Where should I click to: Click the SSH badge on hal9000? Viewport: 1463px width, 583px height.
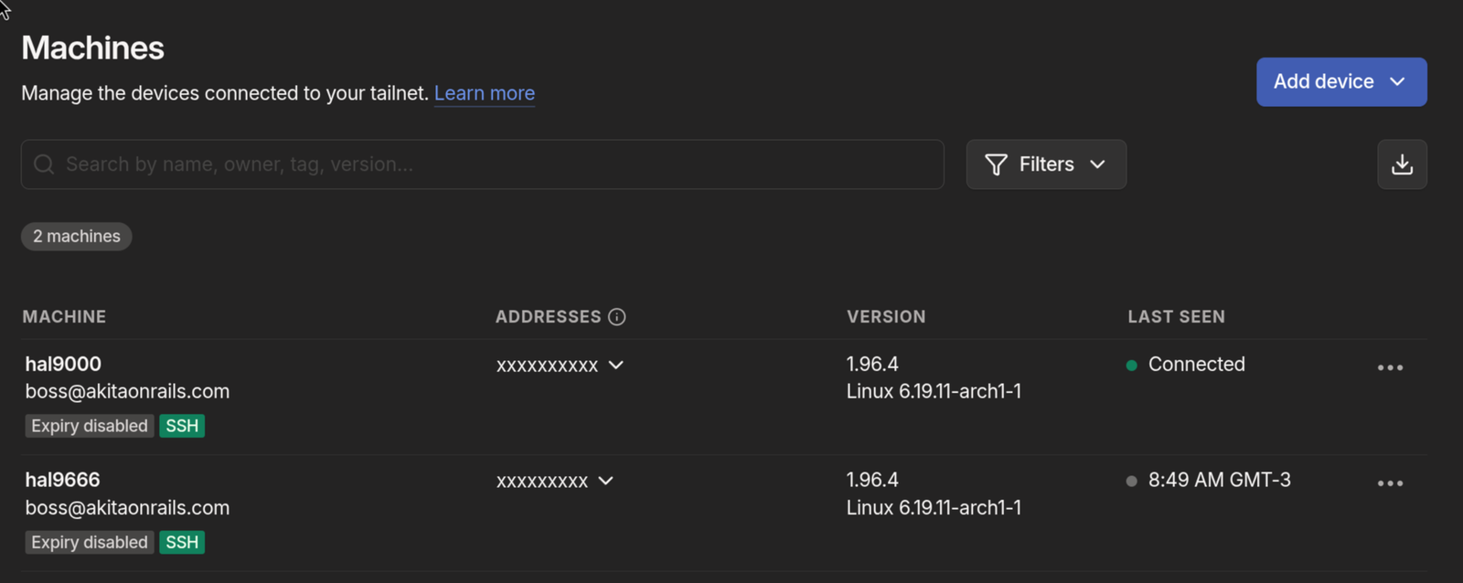182,426
